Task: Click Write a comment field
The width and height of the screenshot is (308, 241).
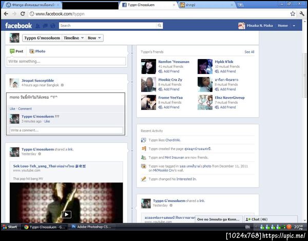Action: tap(66, 131)
